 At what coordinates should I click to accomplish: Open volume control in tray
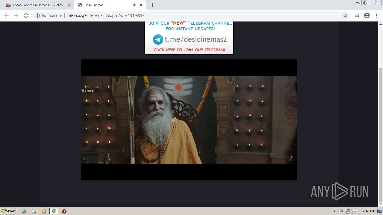[x=340, y=211]
